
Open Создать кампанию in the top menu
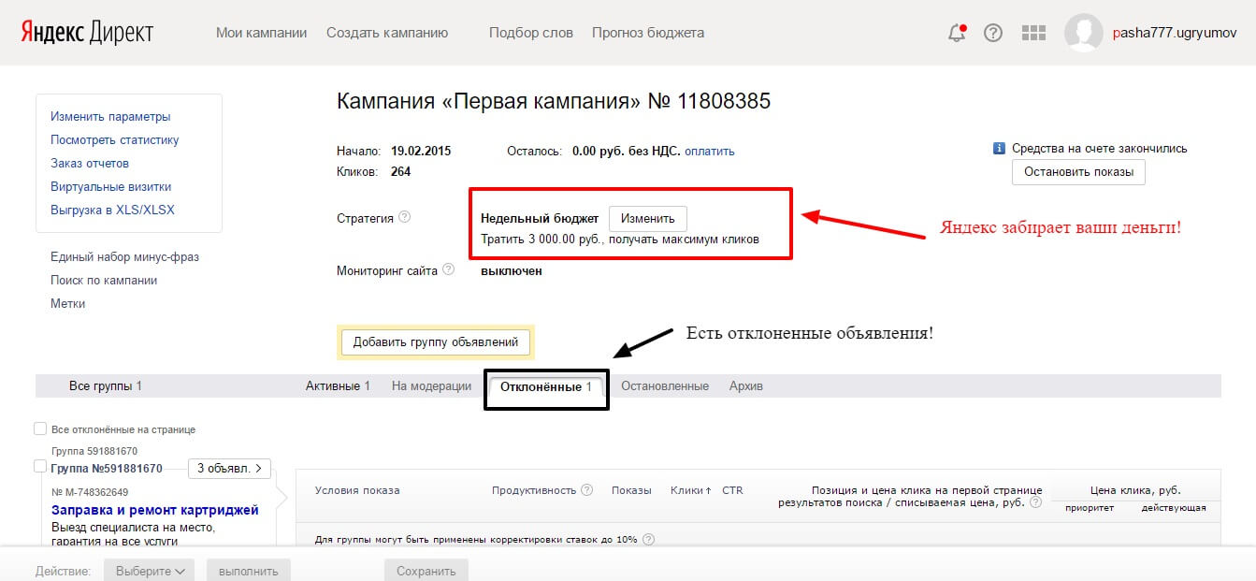coord(387,33)
